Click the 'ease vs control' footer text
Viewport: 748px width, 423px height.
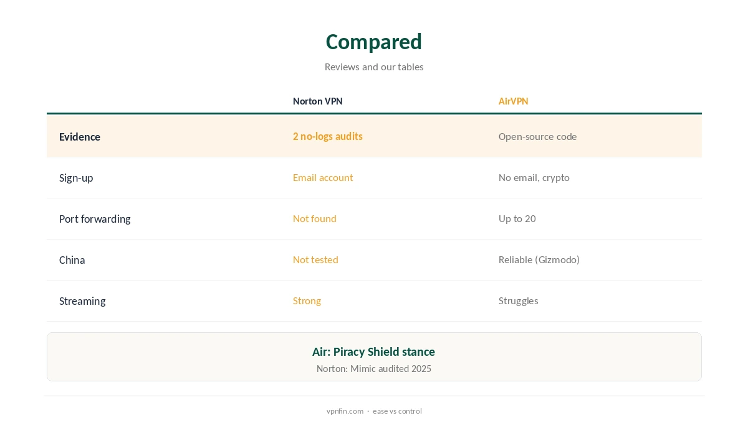coord(397,411)
